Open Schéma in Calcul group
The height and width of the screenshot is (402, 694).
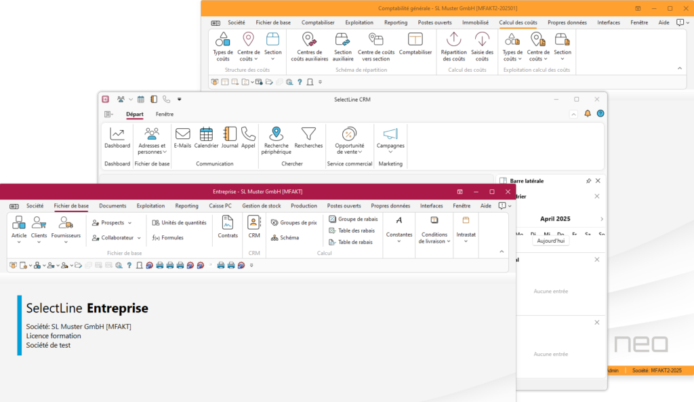click(285, 238)
